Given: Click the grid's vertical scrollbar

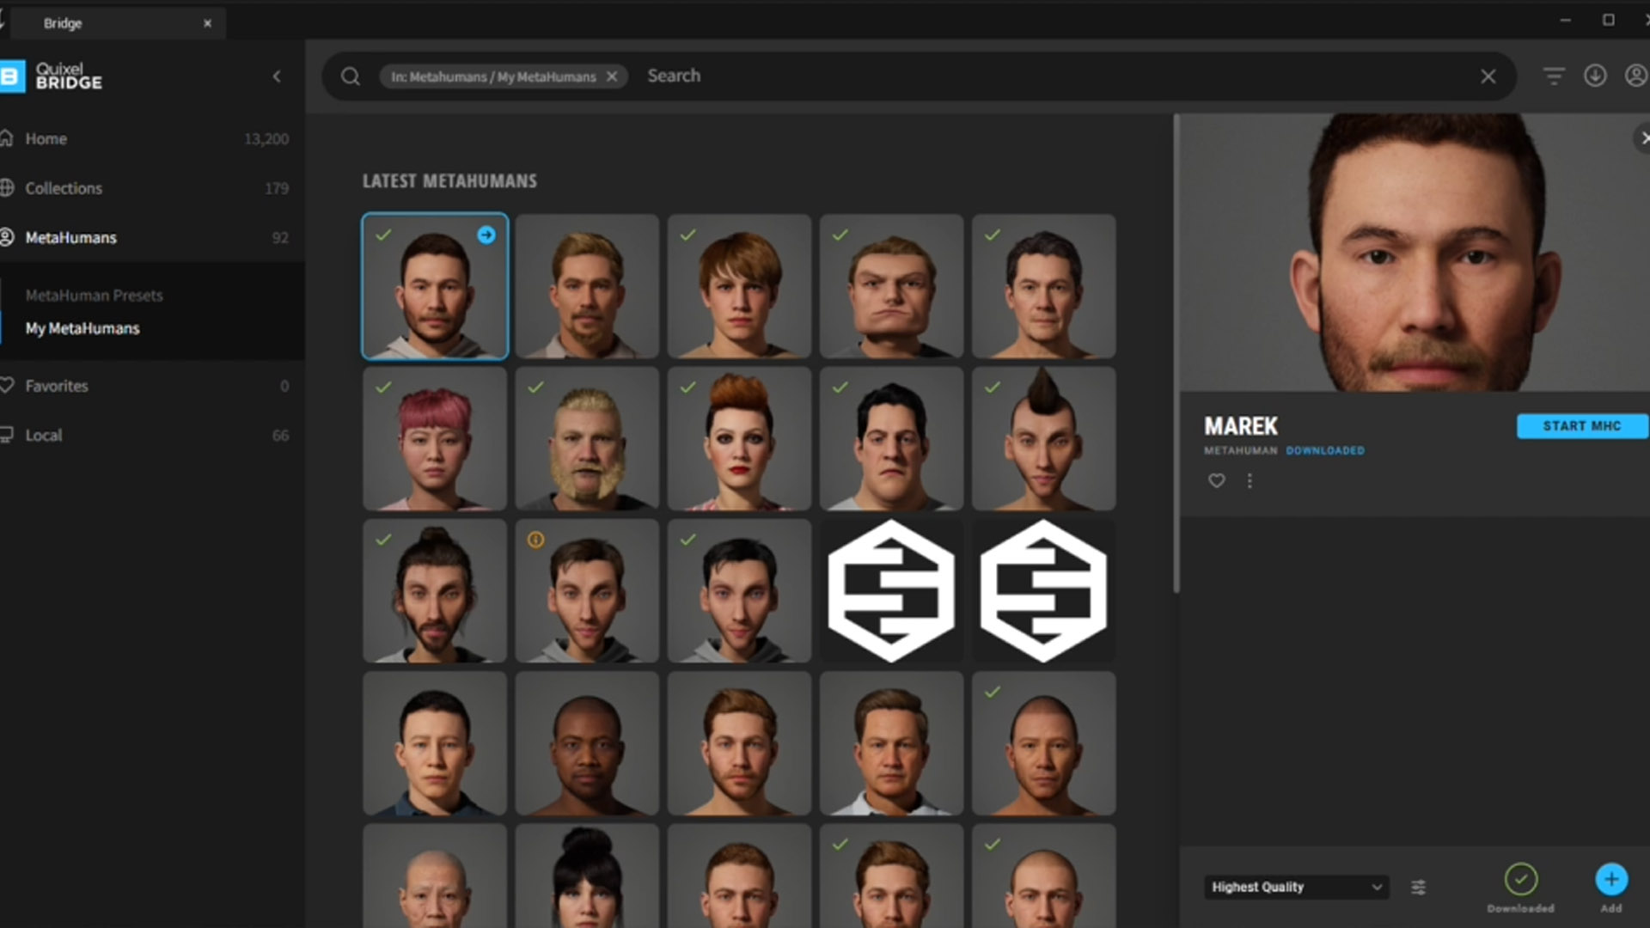Looking at the screenshot, I should [1176, 352].
